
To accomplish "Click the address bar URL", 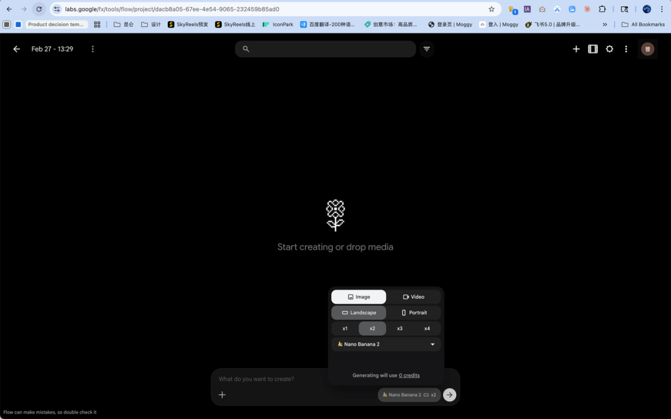I will point(172,9).
